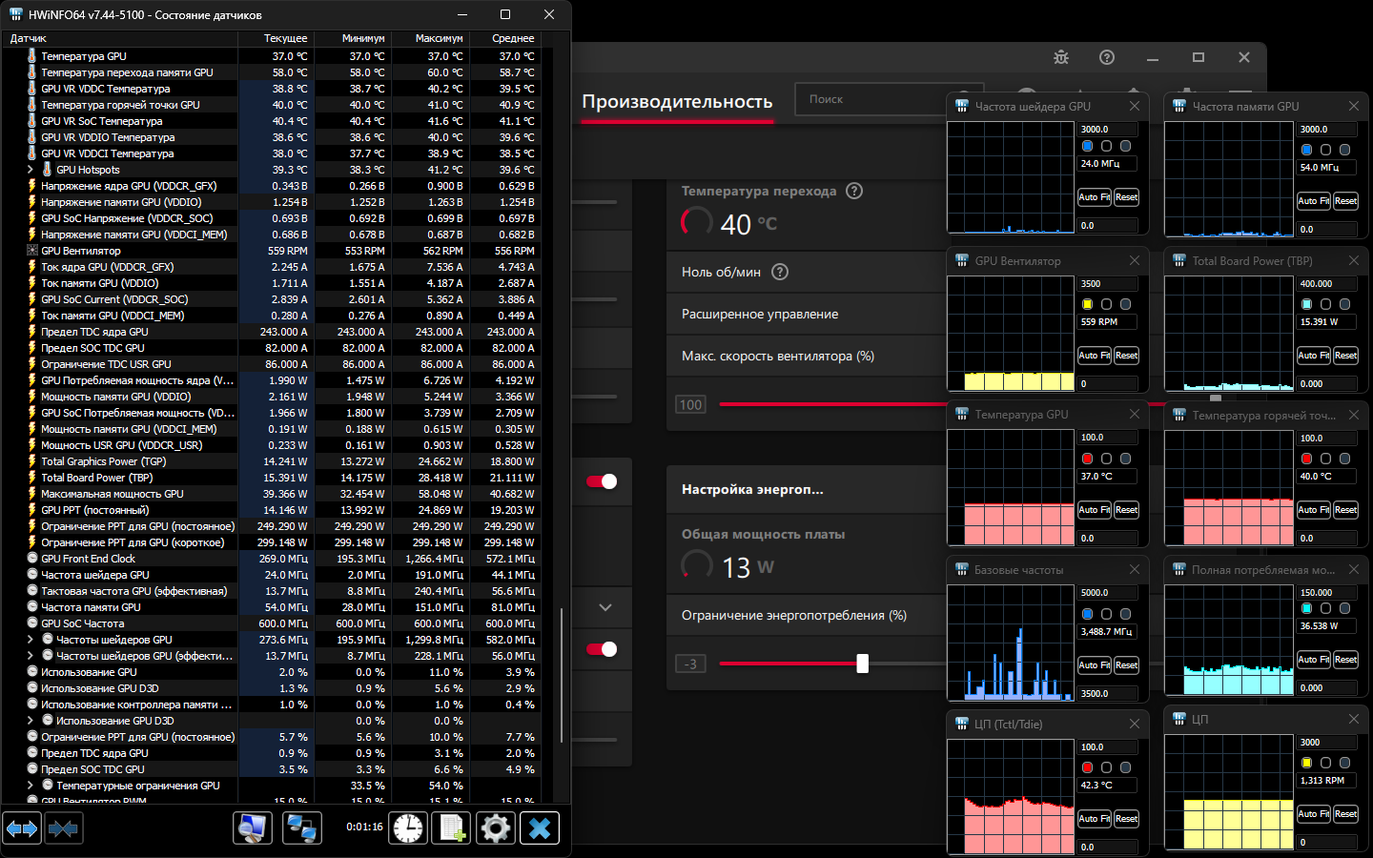Switch the toggle left of the power limit slider

pyautogui.click(x=602, y=649)
